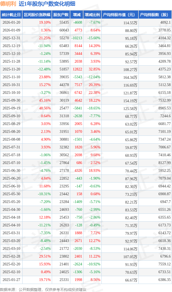Select the 8905.53 average shares cell
Viewport: 172px width, 292px height.
tap(164, 108)
